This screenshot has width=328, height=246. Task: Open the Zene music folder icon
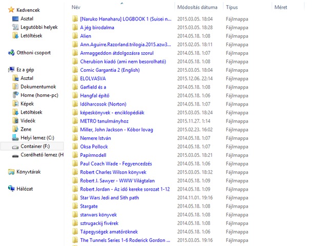pos(15,129)
